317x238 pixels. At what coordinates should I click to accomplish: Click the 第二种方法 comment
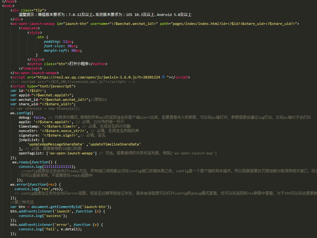22,202
